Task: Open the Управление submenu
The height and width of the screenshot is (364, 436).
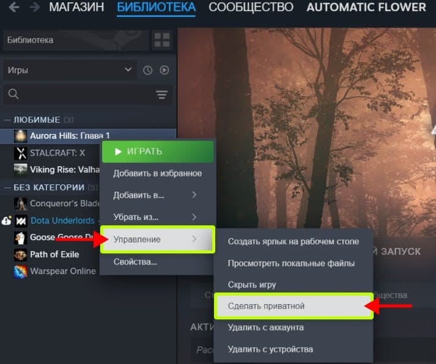Action: [158, 239]
